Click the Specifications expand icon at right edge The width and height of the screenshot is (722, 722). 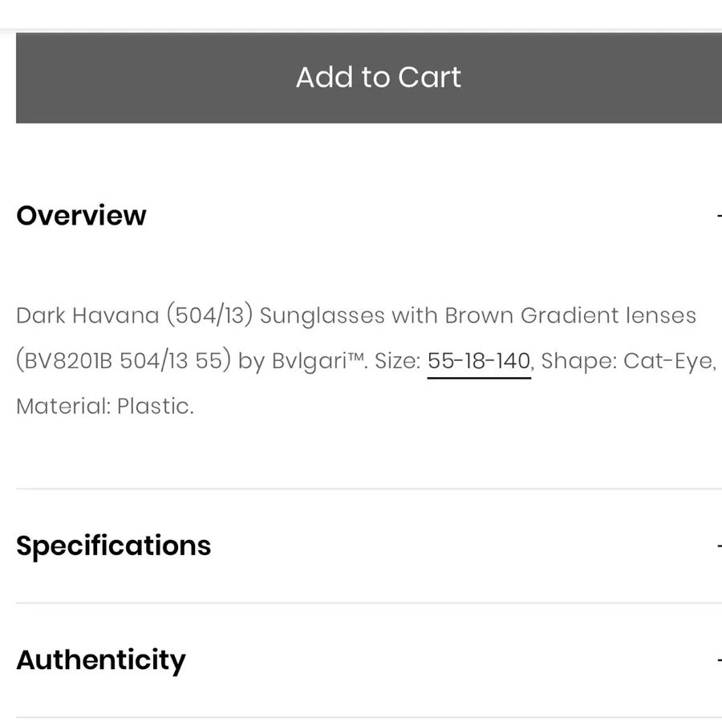[x=720, y=546]
